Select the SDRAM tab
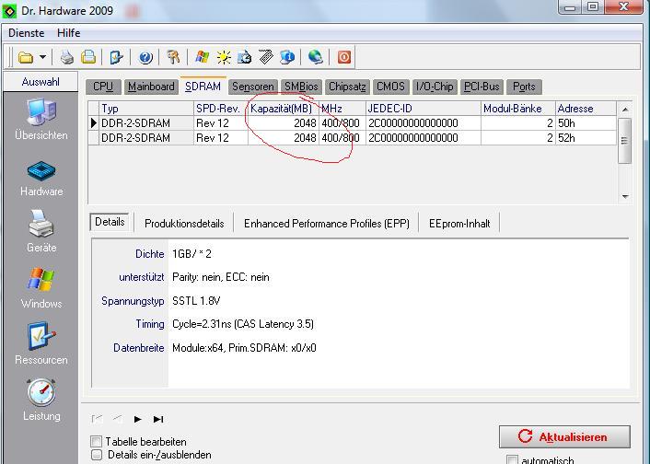The image size is (650, 464). 203,86
